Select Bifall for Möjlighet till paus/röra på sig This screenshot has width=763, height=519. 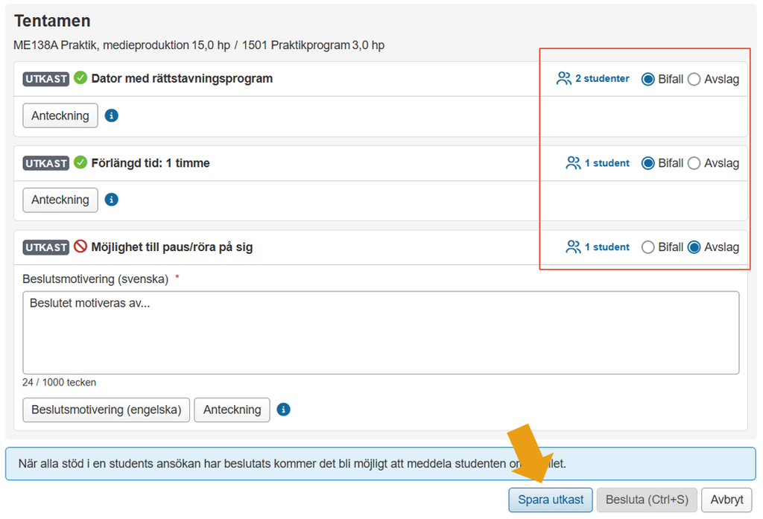click(x=648, y=247)
